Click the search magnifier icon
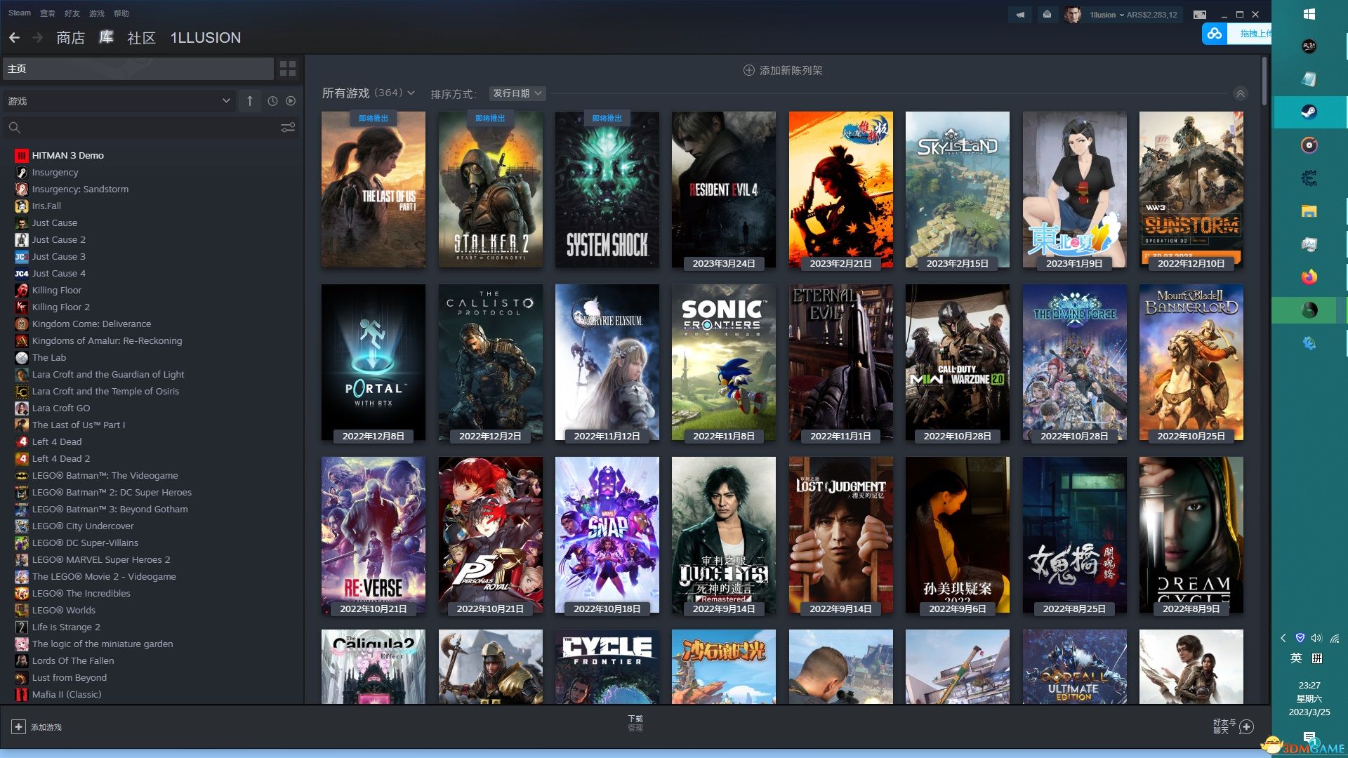The height and width of the screenshot is (758, 1348). click(x=14, y=128)
